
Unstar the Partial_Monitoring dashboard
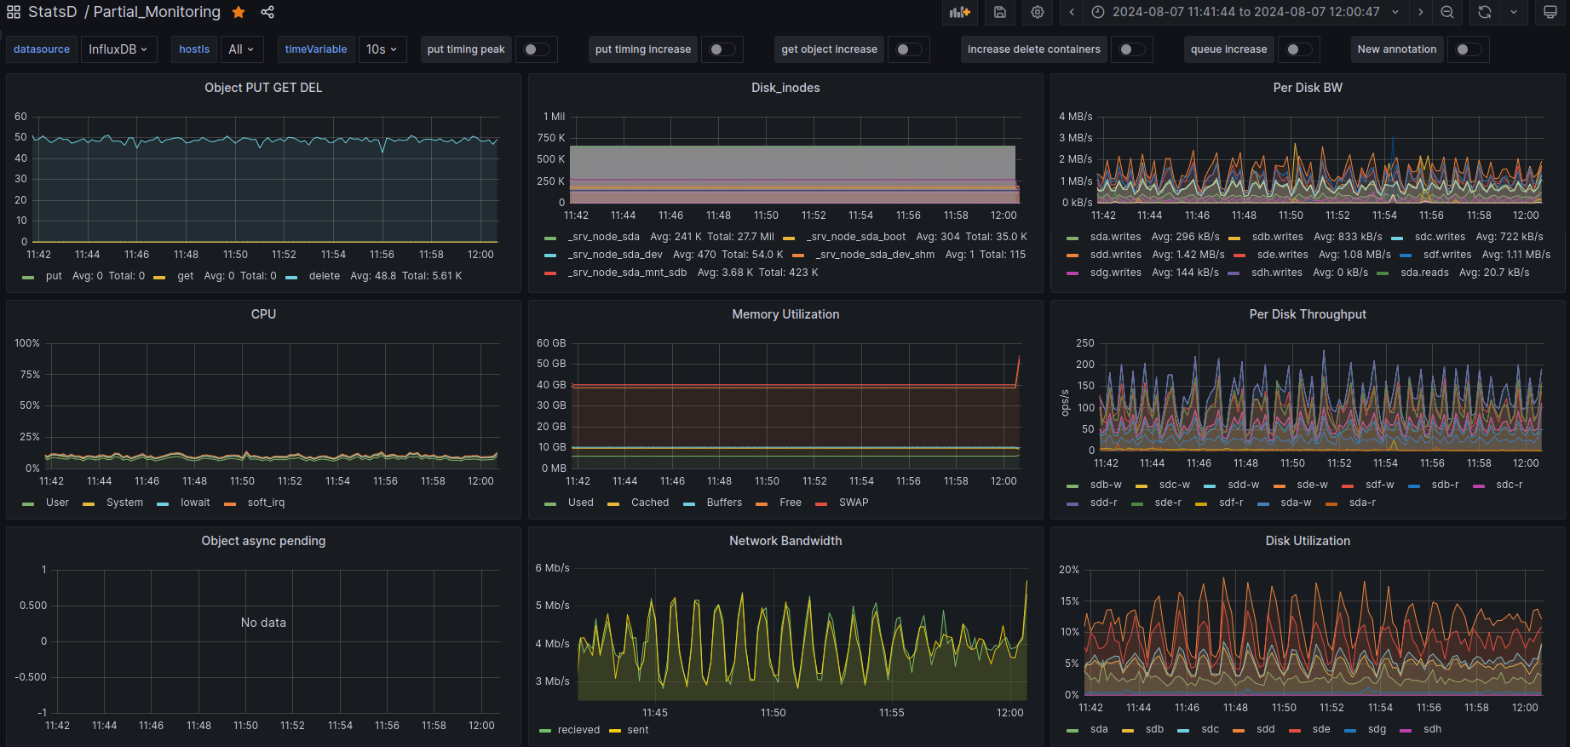pos(239,12)
